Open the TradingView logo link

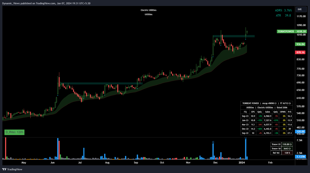[x=12, y=169]
